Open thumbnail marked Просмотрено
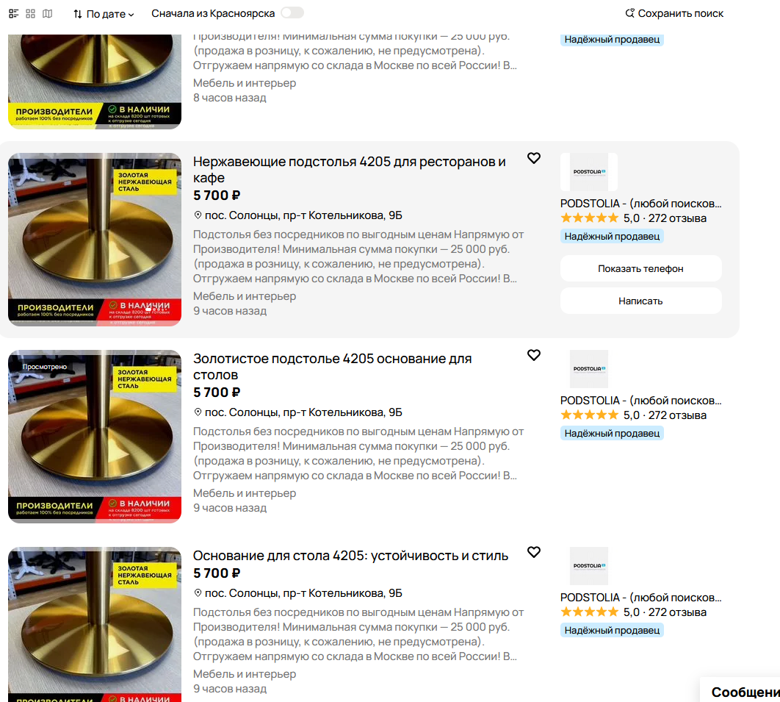780x702 pixels. 95,437
